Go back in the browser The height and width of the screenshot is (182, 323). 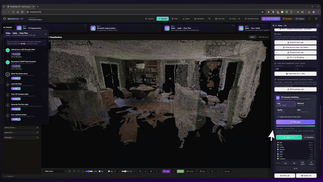click(4, 12)
